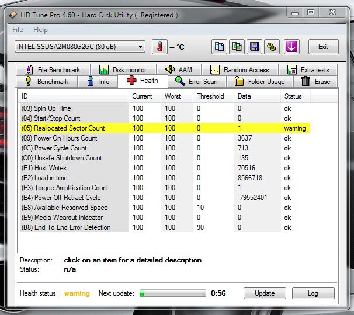Select (E9) Media Wearout Indicator row

pyautogui.click(x=165, y=218)
